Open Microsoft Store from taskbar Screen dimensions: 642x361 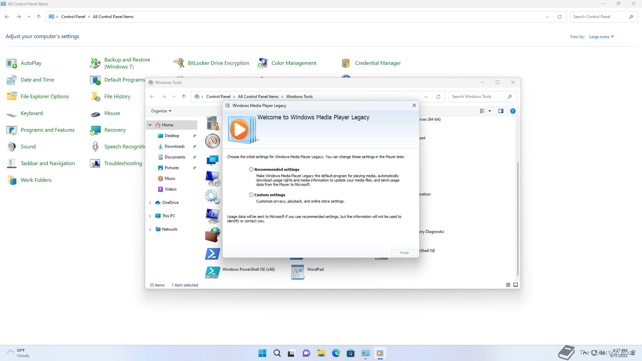[350, 353]
